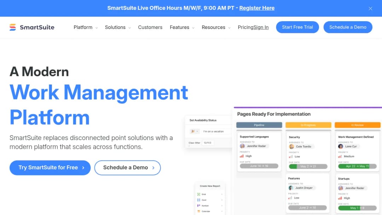Open the Resources navigation item
The height and width of the screenshot is (215, 382).
pyautogui.click(x=213, y=27)
